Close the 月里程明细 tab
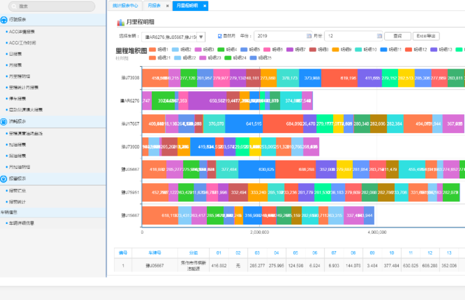 click(204, 5)
